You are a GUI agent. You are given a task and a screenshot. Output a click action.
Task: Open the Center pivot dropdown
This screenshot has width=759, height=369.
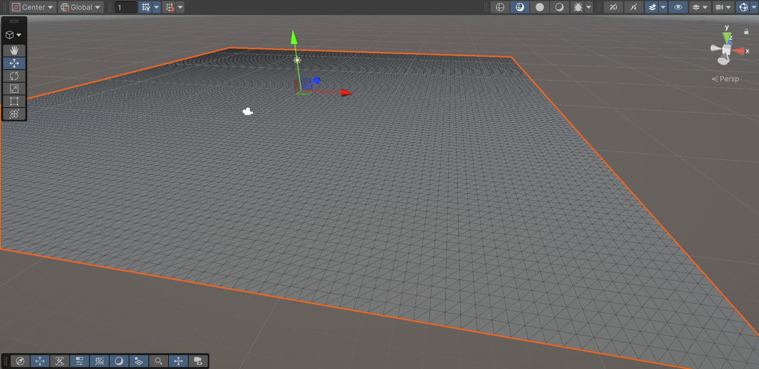coord(33,7)
